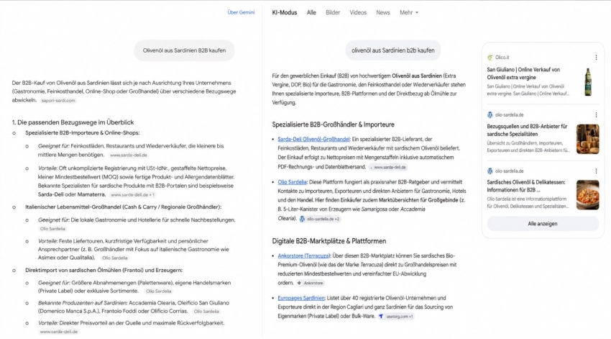Open options for first olio-sardella.de card

(596, 114)
